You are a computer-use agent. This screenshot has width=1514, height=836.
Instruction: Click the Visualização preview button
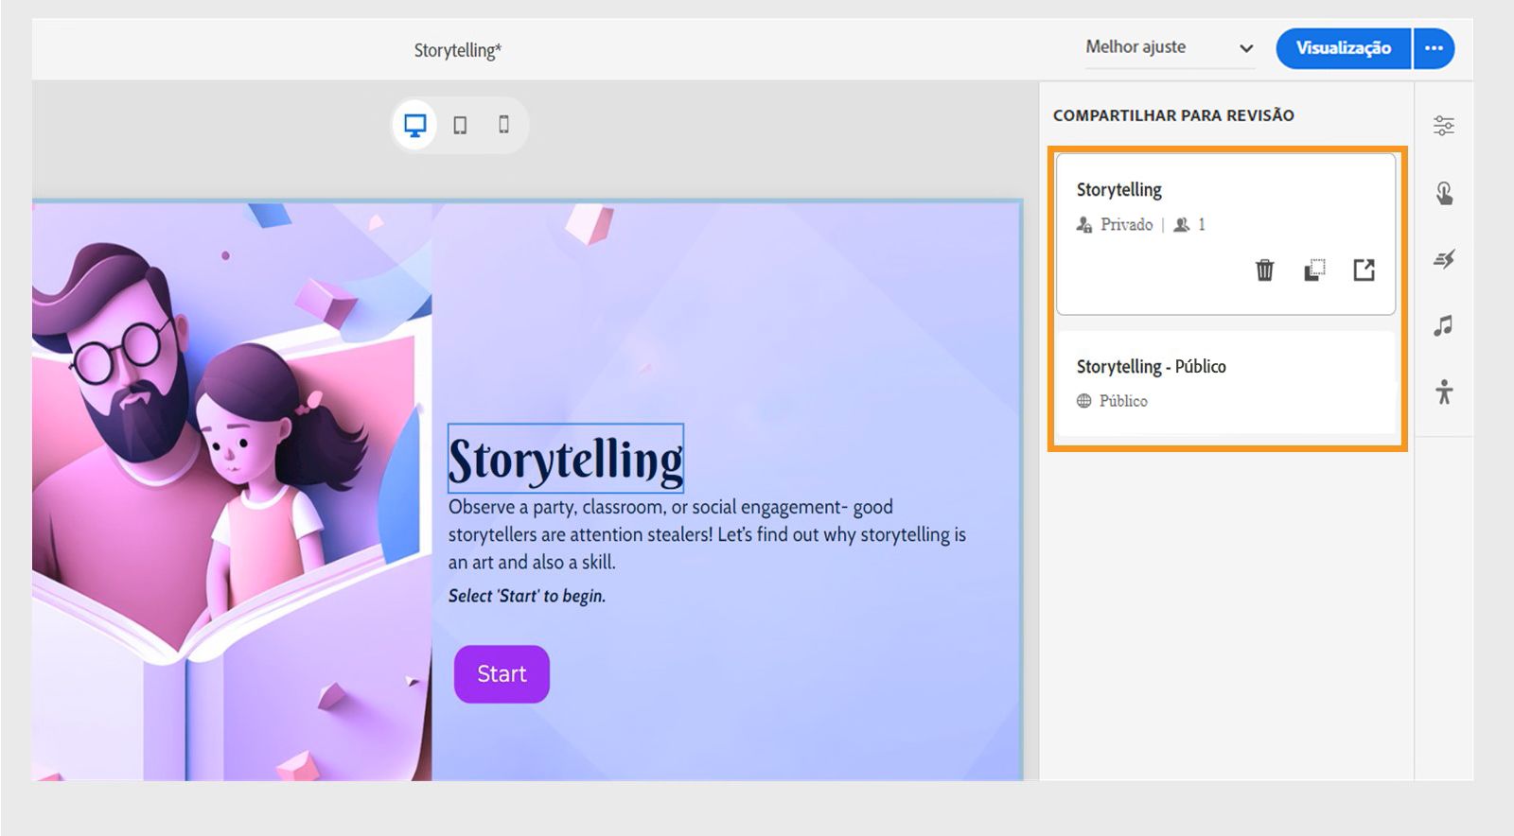[1343, 48]
